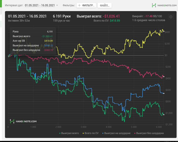
Task: Expand the date interval dropdown arrow
Action: (x=57, y=5)
